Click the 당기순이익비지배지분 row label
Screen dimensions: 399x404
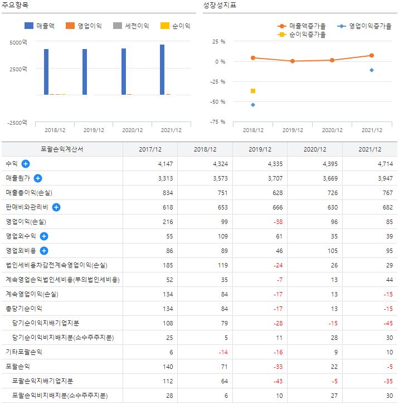63,338
